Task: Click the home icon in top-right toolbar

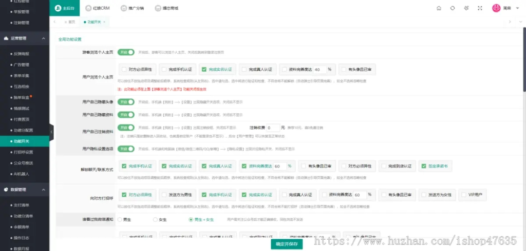Action: 438,8
